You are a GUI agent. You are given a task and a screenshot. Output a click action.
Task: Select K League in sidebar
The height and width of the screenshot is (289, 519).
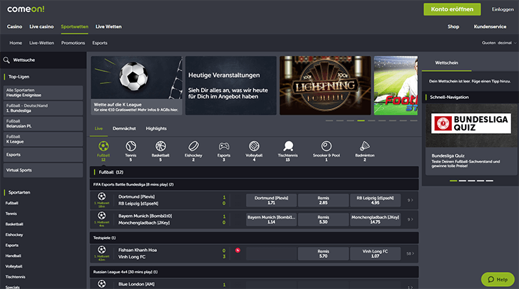pyautogui.click(x=43, y=140)
